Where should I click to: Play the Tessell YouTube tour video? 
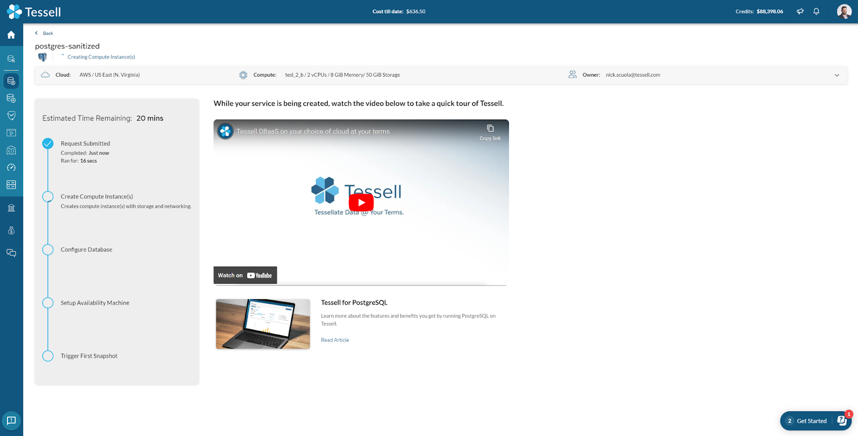tap(361, 202)
